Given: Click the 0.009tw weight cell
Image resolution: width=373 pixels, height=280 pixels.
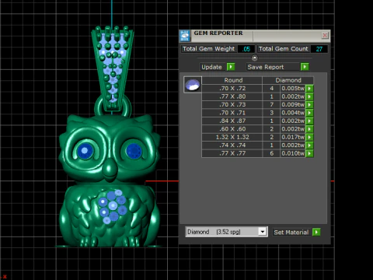Looking at the screenshot, I should (x=293, y=104).
